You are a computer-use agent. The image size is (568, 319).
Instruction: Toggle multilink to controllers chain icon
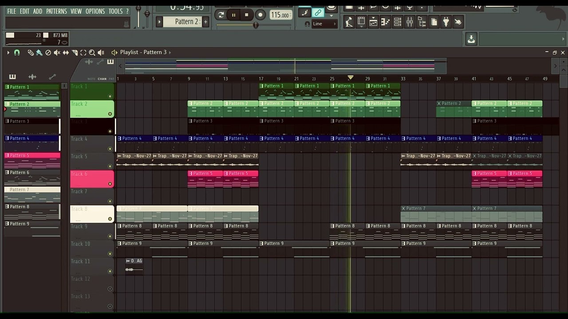click(x=318, y=12)
